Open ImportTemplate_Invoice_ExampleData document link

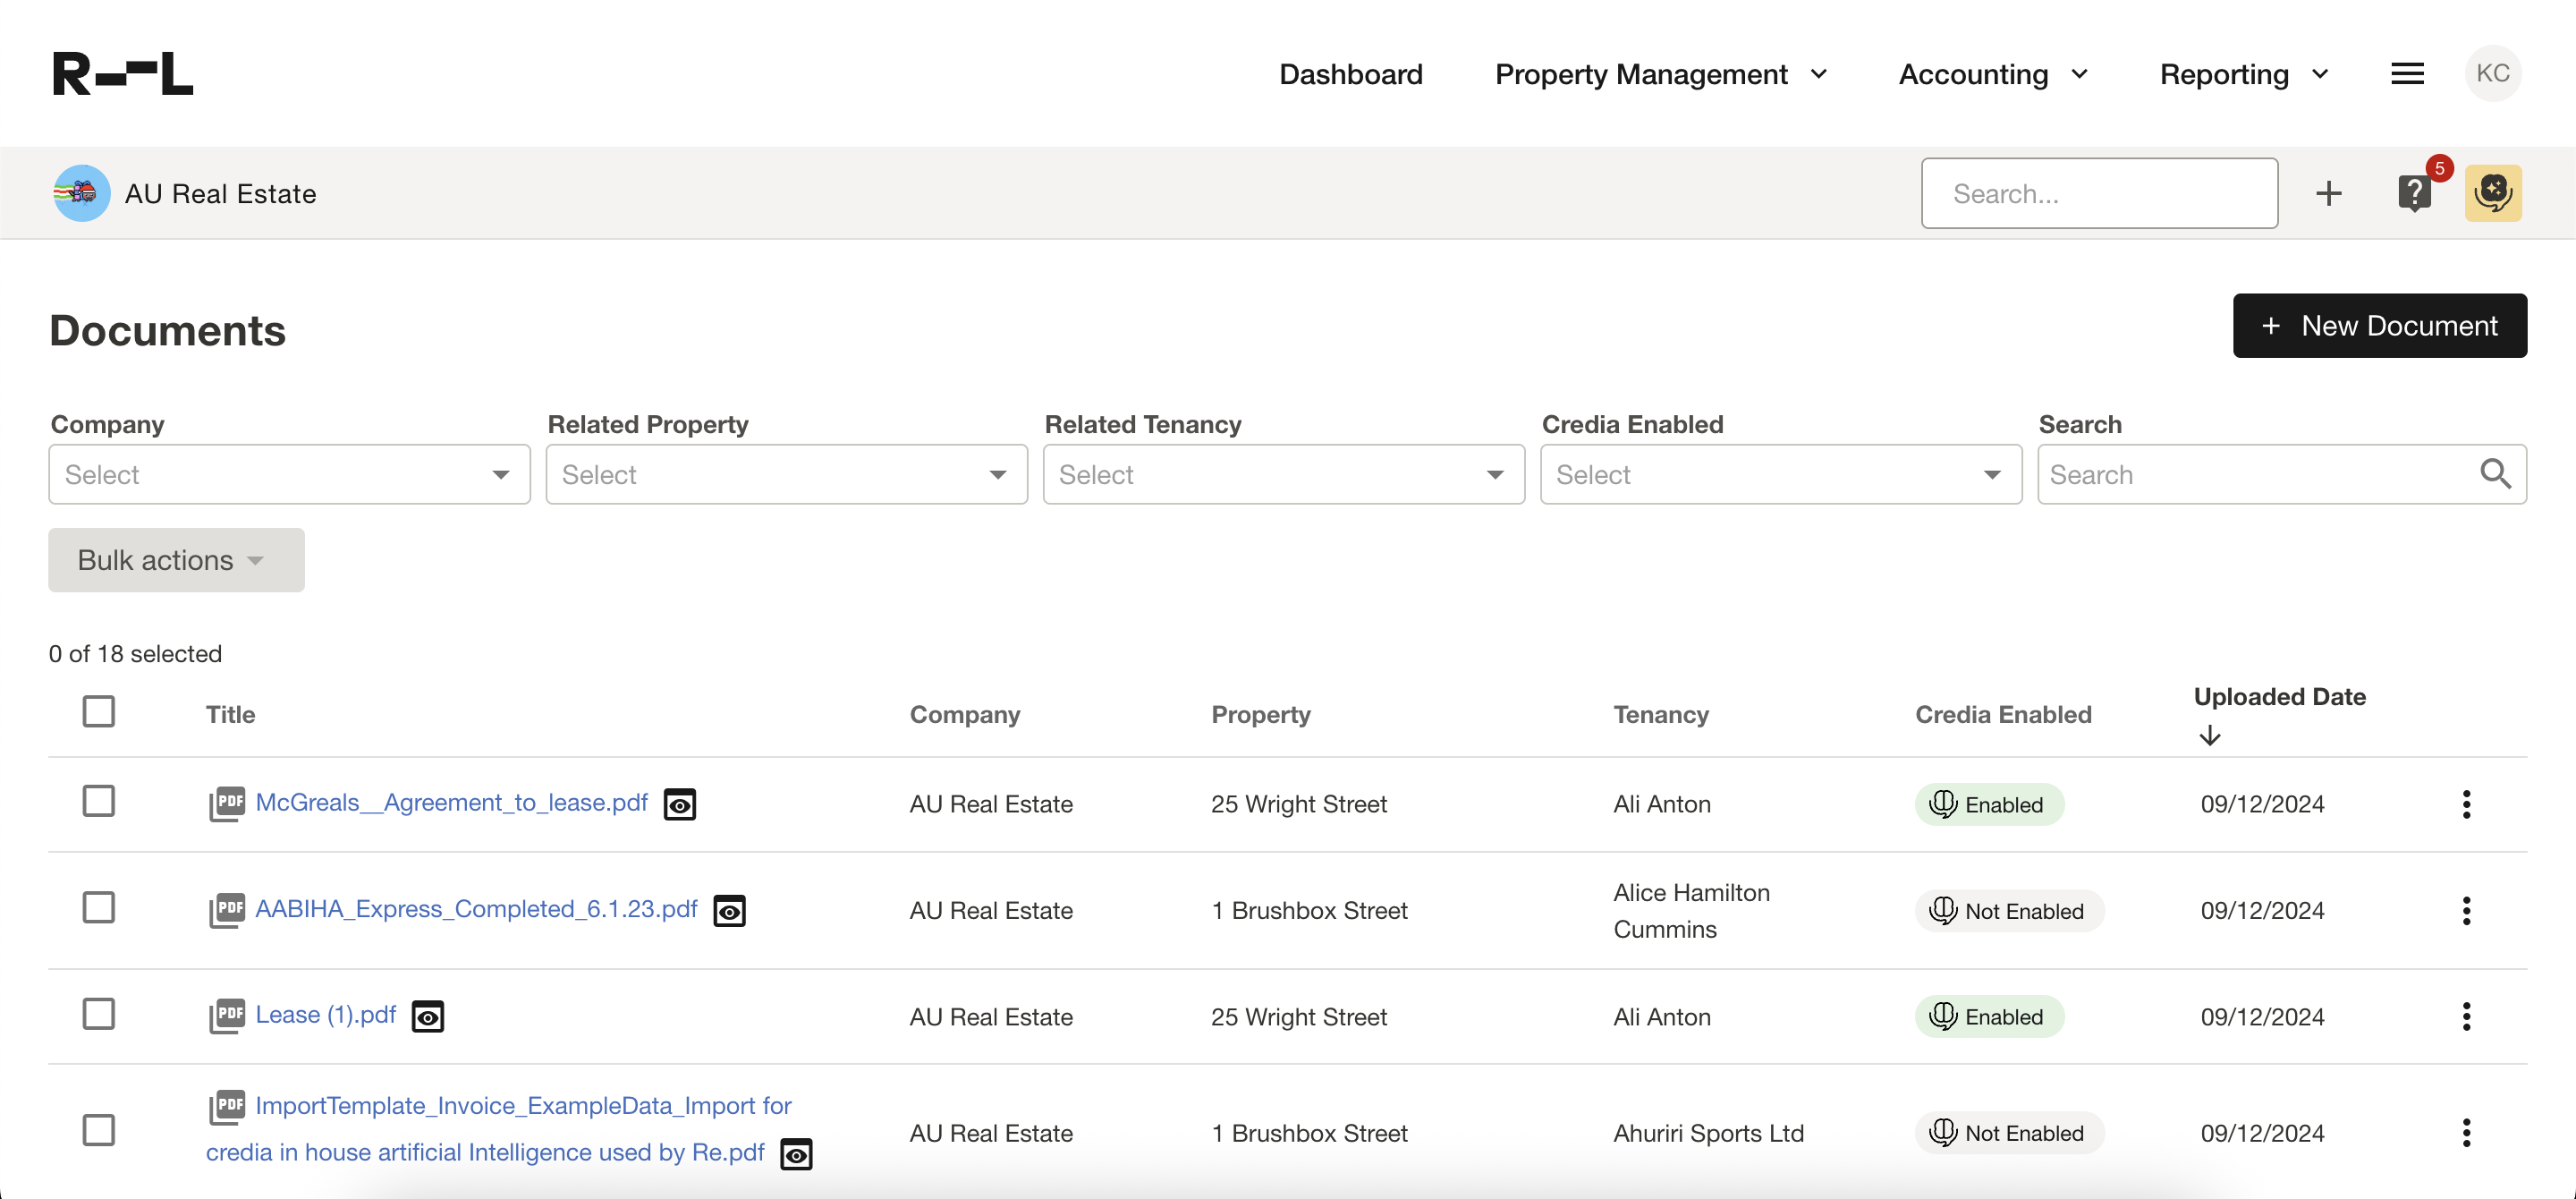499,1129
